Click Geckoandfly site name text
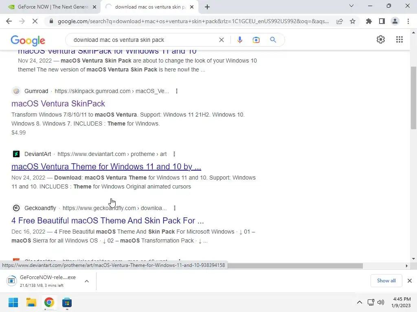The height and width of the screenshot is (312, 417). (x=40, y=208)
